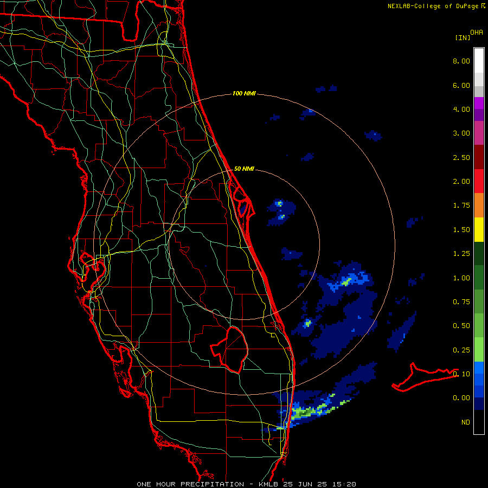Click the Grand Bahama island outline
The width and height of the screenshot is (488, 488).
[425, 377]
